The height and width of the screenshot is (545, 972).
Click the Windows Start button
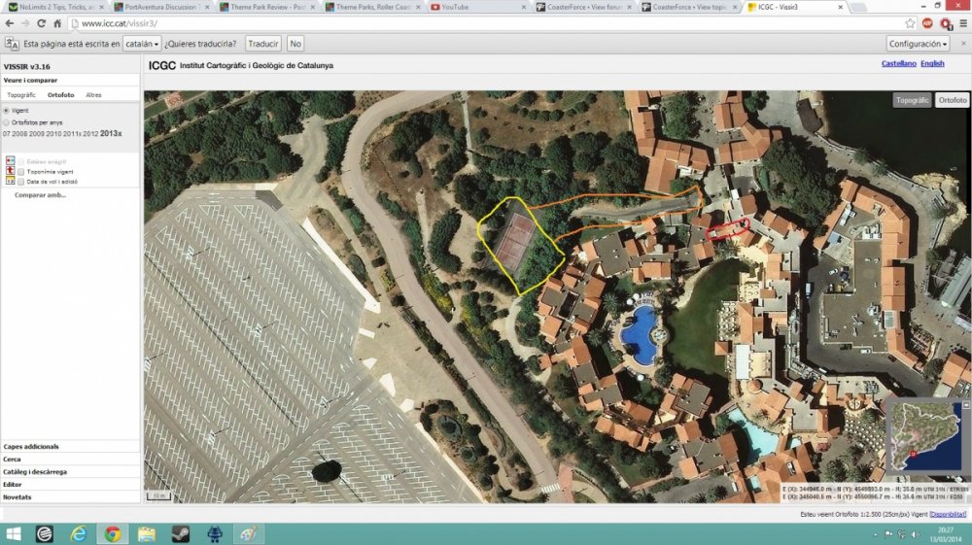14,533
